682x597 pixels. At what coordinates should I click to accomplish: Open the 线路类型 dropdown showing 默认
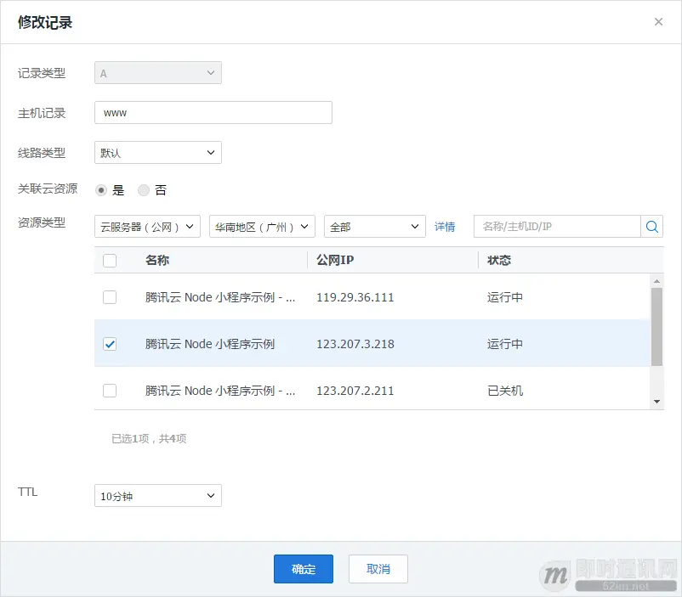coord(157,152)
